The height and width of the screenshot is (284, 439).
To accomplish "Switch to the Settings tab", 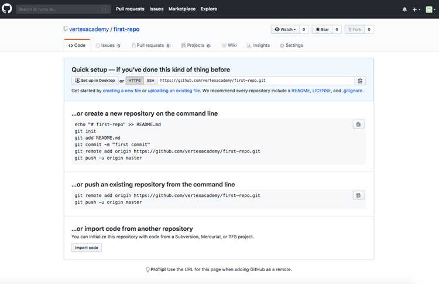I will pos(291,45).
